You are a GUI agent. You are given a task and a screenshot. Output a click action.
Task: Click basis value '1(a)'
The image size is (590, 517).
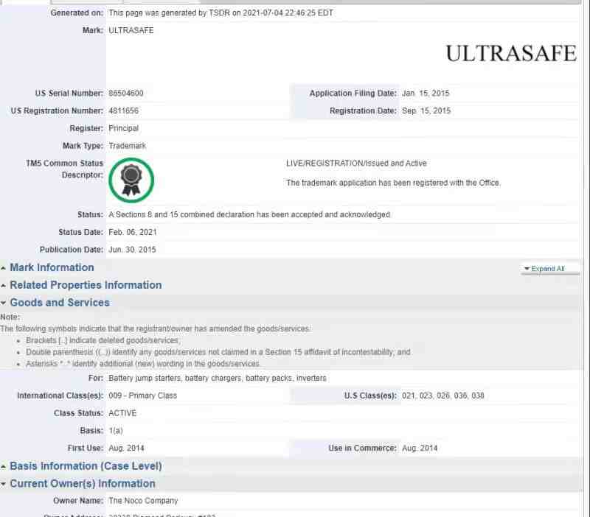pos(116,431)
